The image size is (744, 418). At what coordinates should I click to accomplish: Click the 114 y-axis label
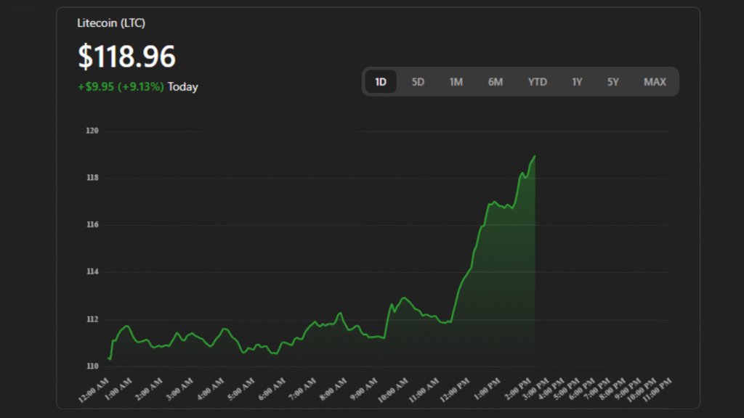(92, 271)
